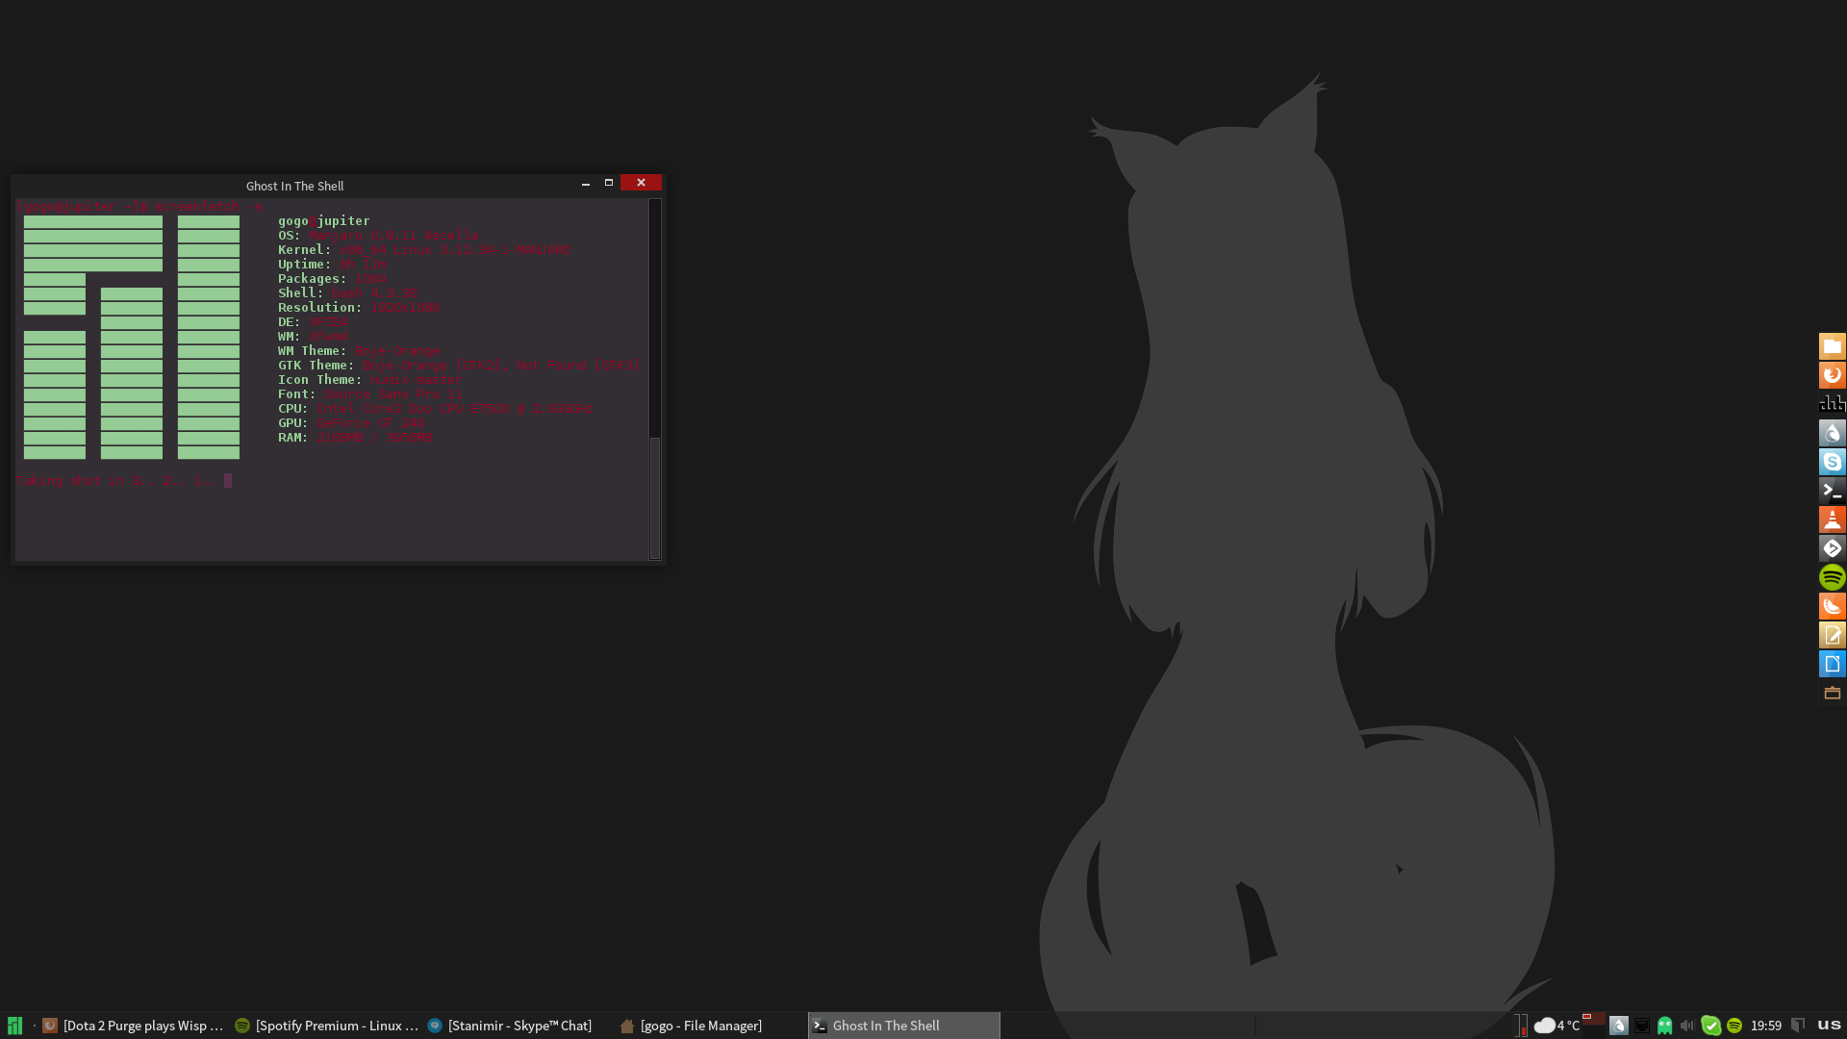Click the 'gogo jupiter' line in terminal
The height and width of the screenshot is (1039, 1847).
coord(324,220)
